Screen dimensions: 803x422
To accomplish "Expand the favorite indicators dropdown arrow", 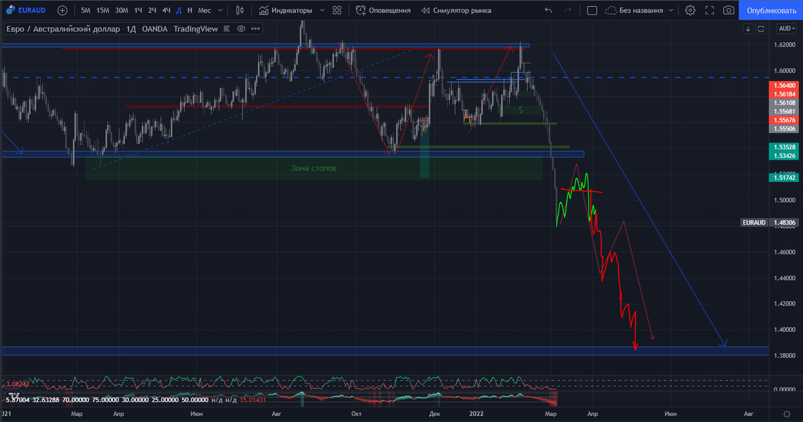I will point(322,10).
